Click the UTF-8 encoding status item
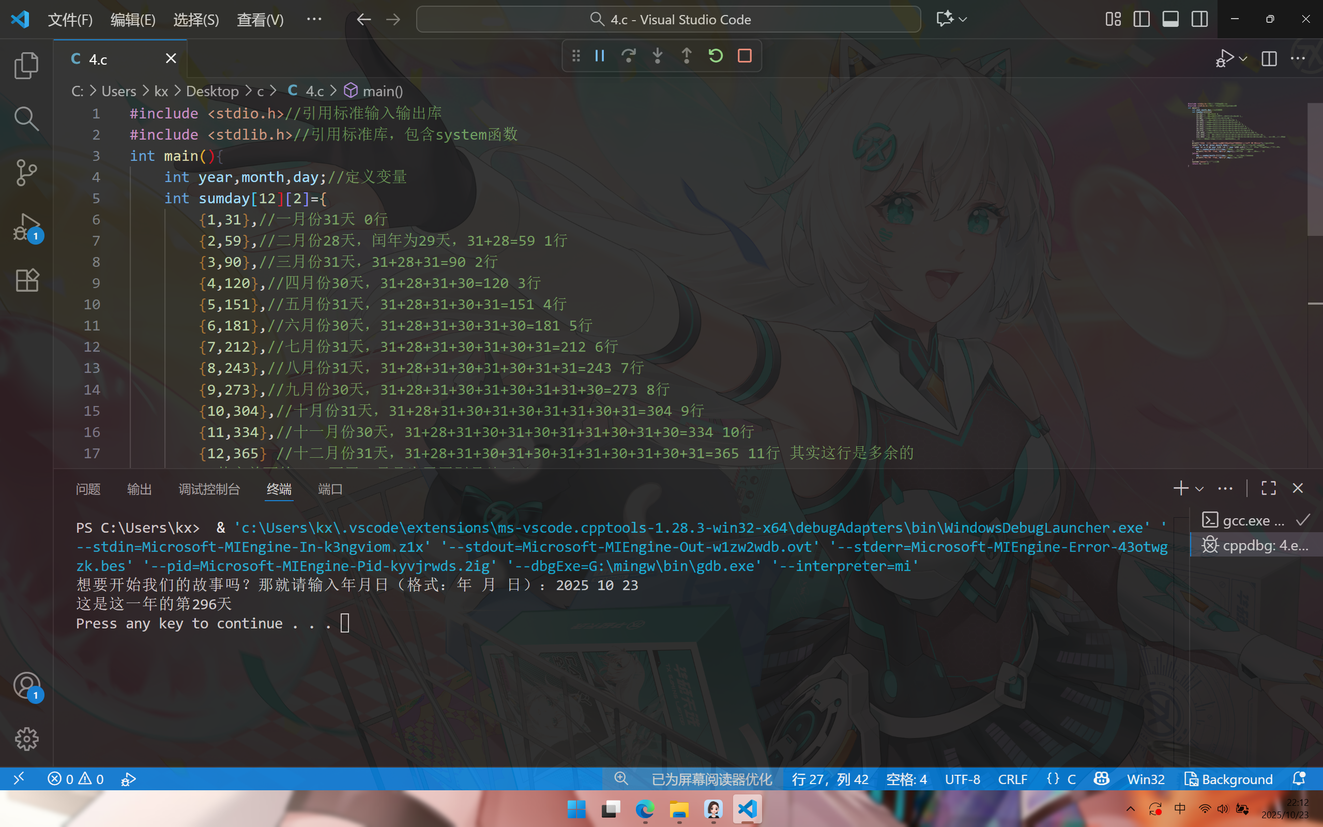 coord(962,779)
